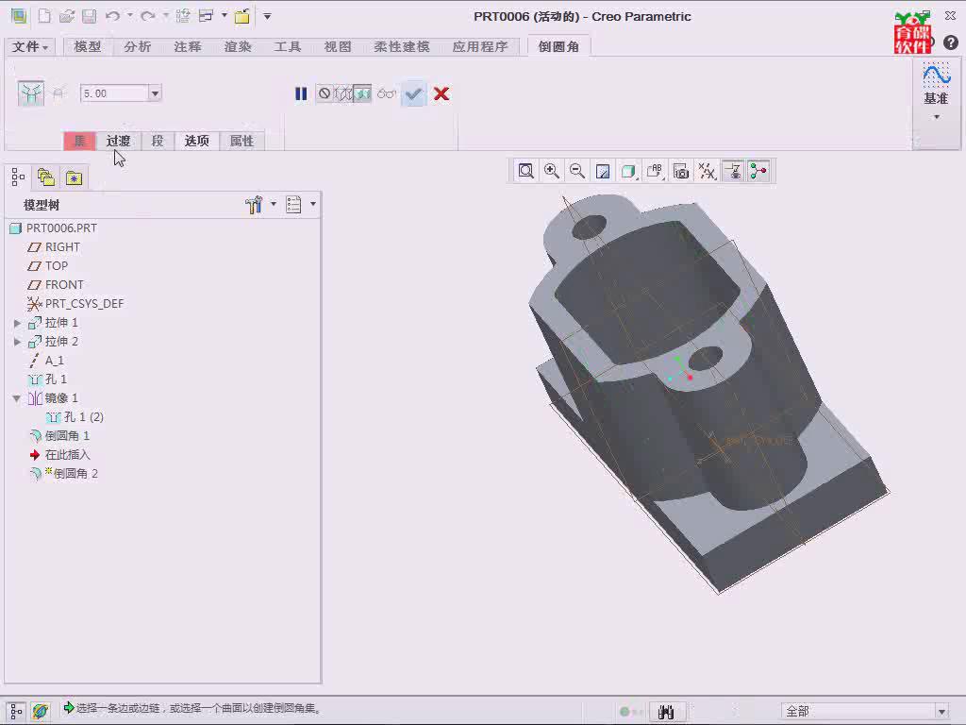Click the Refit view icon
The width and height of the screenshot is (966, 725).
pos(526,171)
